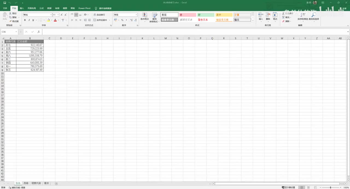The width and height of the screenshot is (350, 189).
Task: Open the number format dropdown (常规)
Action: pyautogui.click(x=136, y=15)
